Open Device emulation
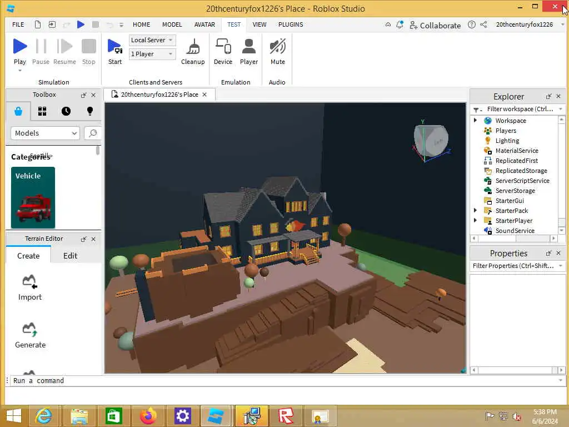 click(x=223, y=51)
